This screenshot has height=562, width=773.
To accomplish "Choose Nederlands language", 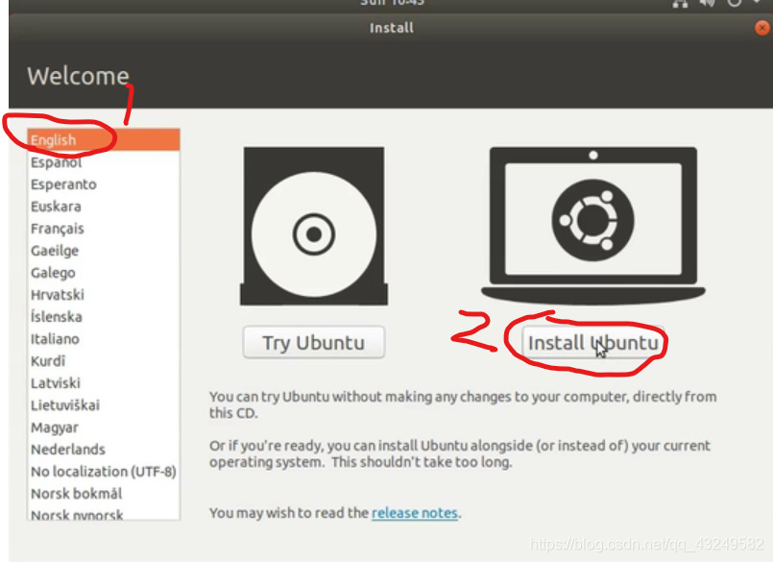I will point(104,450).
